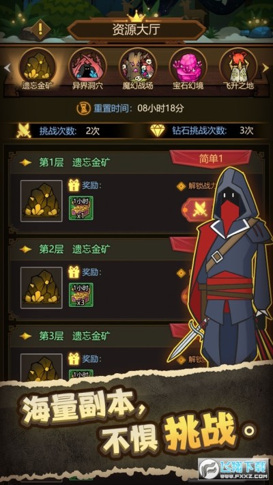The image size is (273, 485).
Task: Open floor 1 gold mine thumbnail
Action: click(x=42, y=201)
